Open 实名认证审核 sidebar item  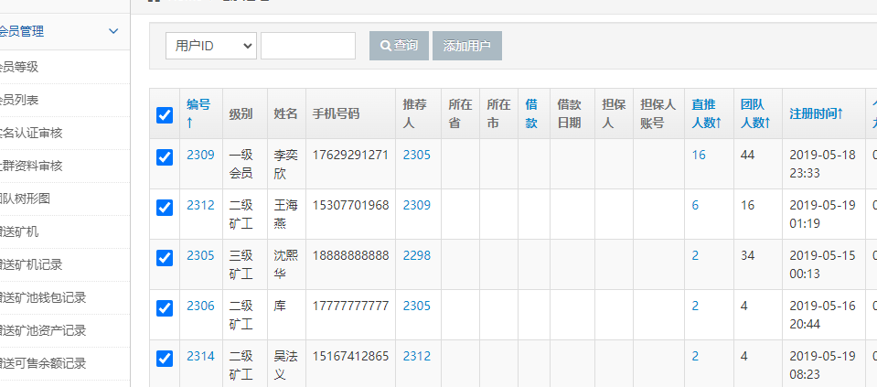pyautogui.click(x=31, y=133)
